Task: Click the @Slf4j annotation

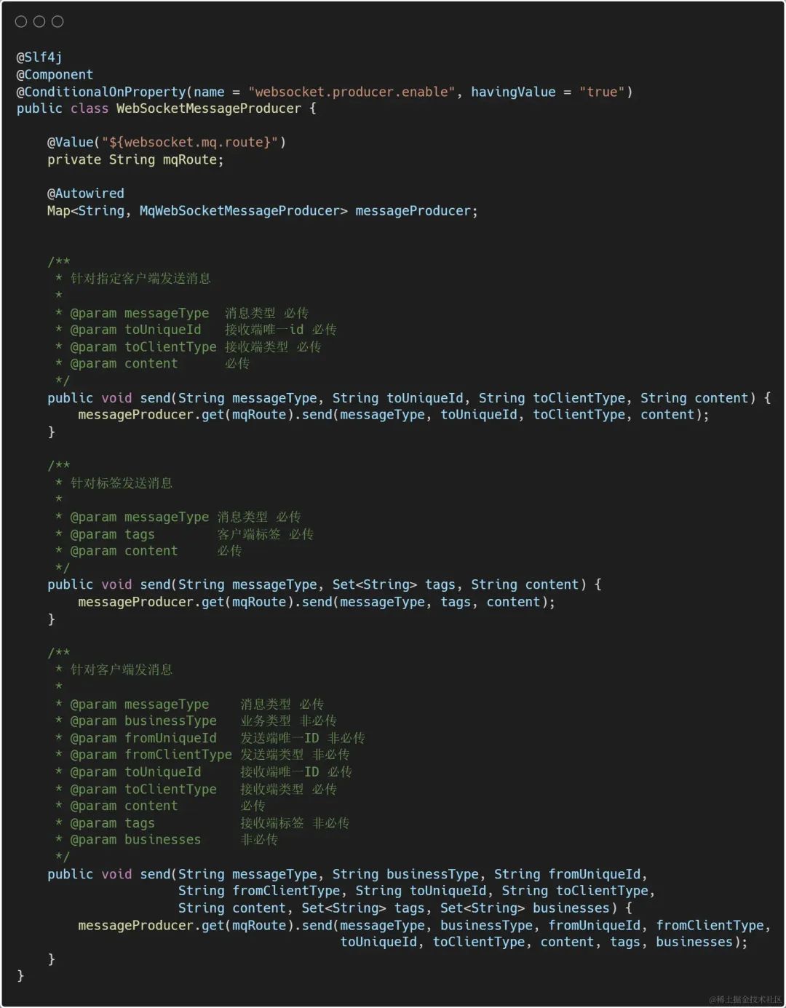Action: tap(39, 57)
